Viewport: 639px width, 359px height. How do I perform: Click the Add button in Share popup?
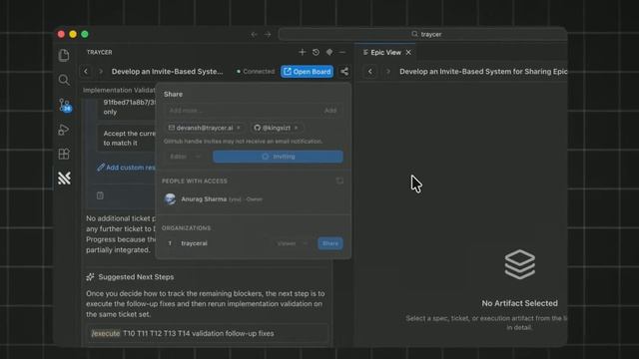[x=330, y=111]
